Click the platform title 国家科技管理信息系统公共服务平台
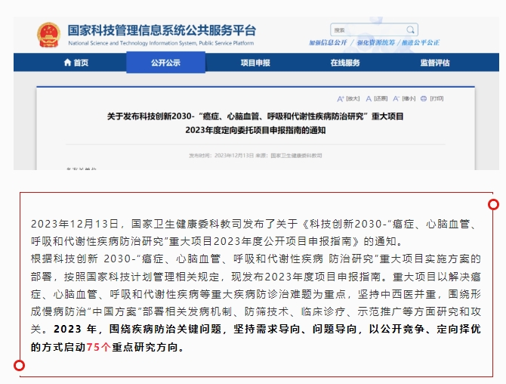Image resolution: width=506 pixels, height=384 pixels. (162, 30)
